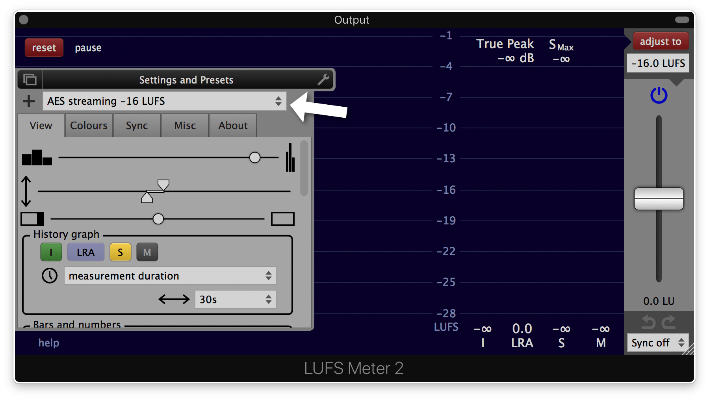Image resolution: width=709 pixels, height=400 pixels.
Task: Click the S short-term loudness readout at bottom
Action: pyautogui.click(x=562, y=335)
